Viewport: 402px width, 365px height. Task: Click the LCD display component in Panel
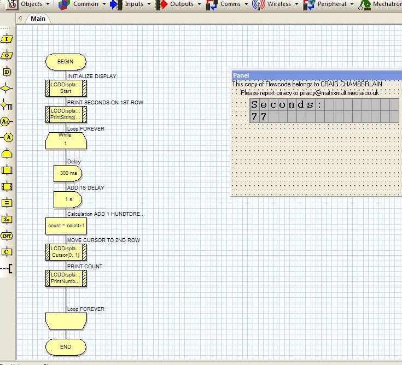pyautogui.click(x=324, y=111)
